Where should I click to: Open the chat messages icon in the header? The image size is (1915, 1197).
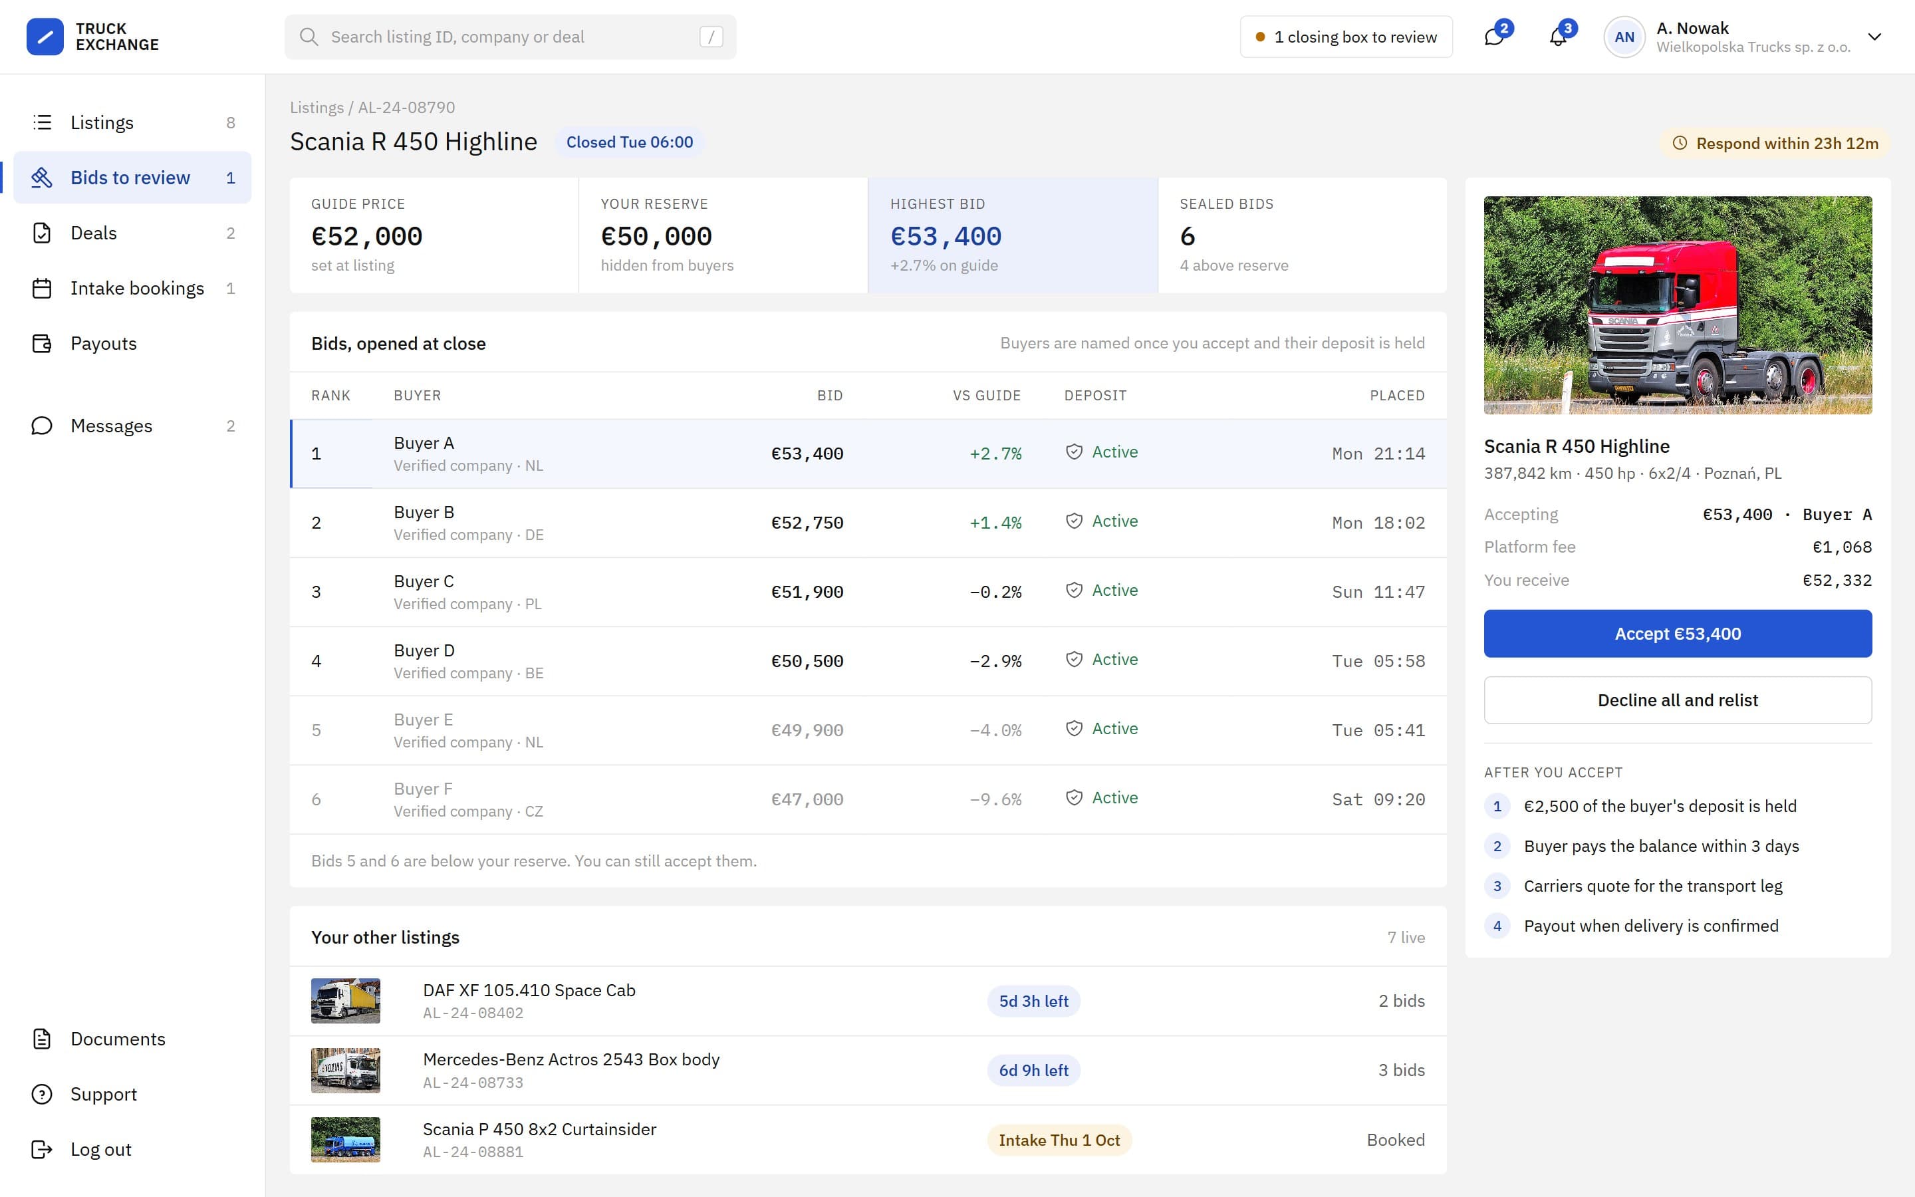(1493, 37)
